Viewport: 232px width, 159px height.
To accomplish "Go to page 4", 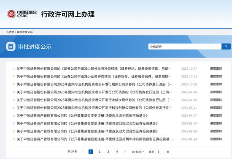I will 117,151.
